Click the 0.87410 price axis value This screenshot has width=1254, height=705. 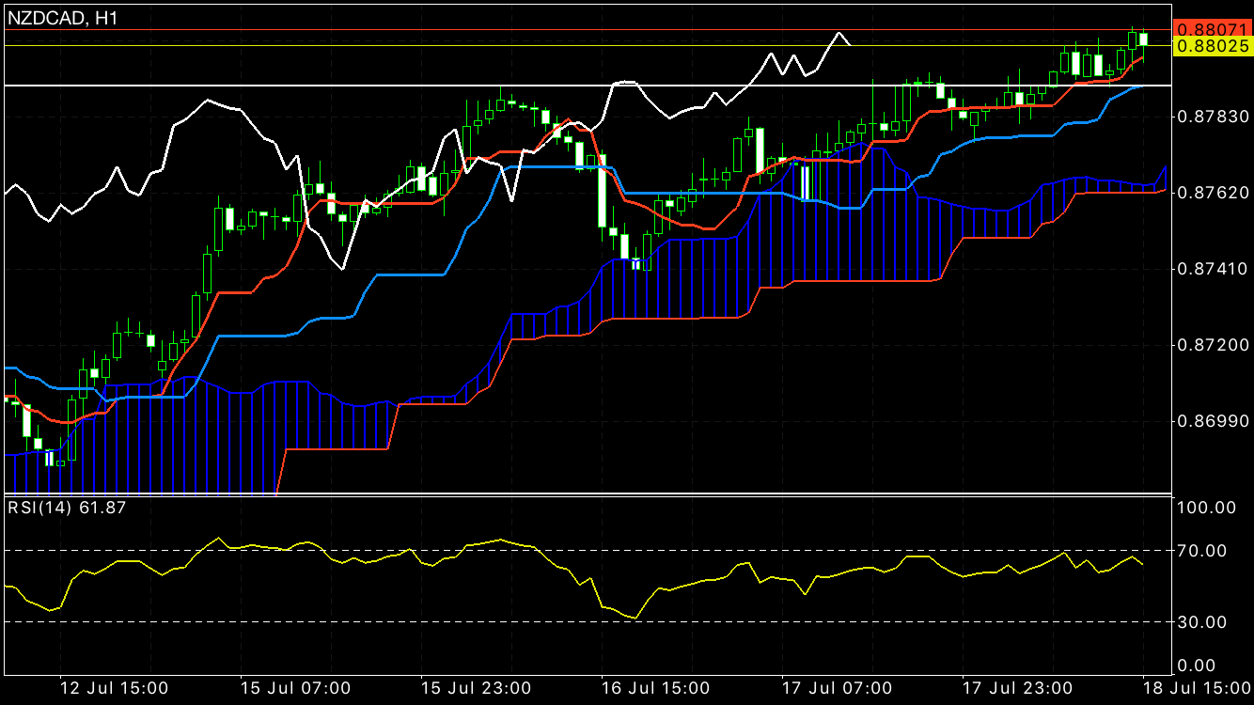[1213, 269]
